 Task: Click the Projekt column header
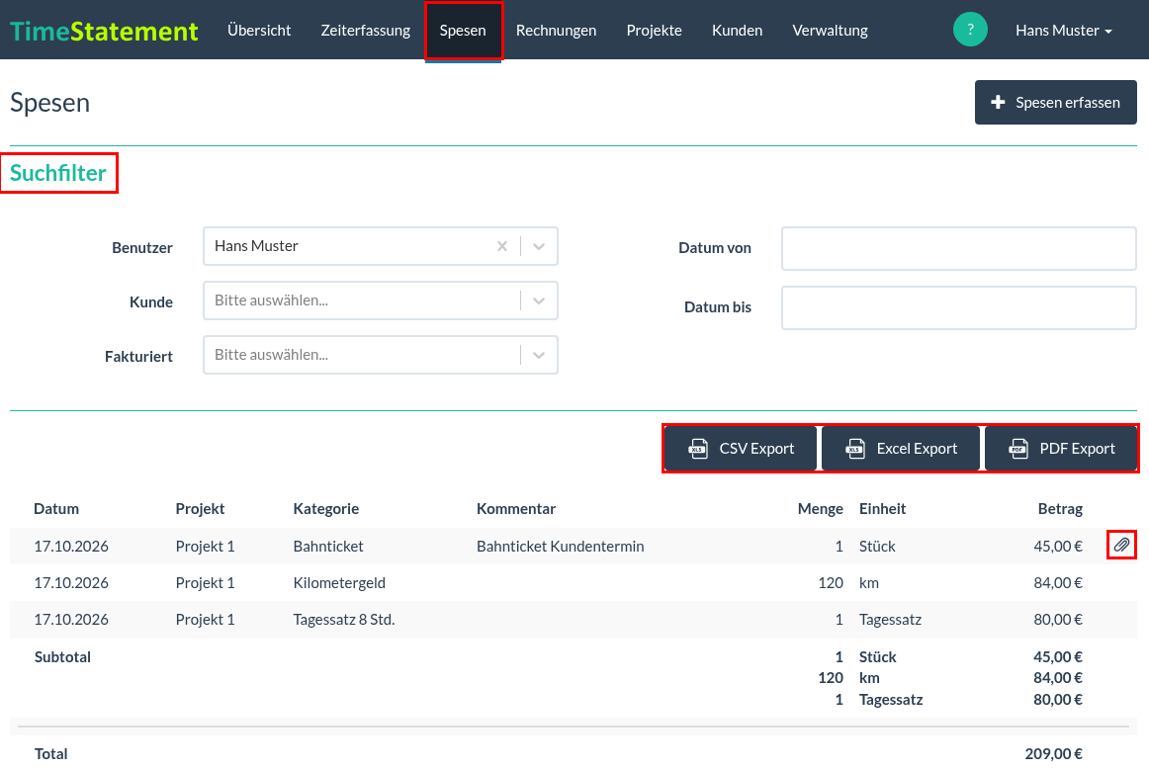(200, 509)
